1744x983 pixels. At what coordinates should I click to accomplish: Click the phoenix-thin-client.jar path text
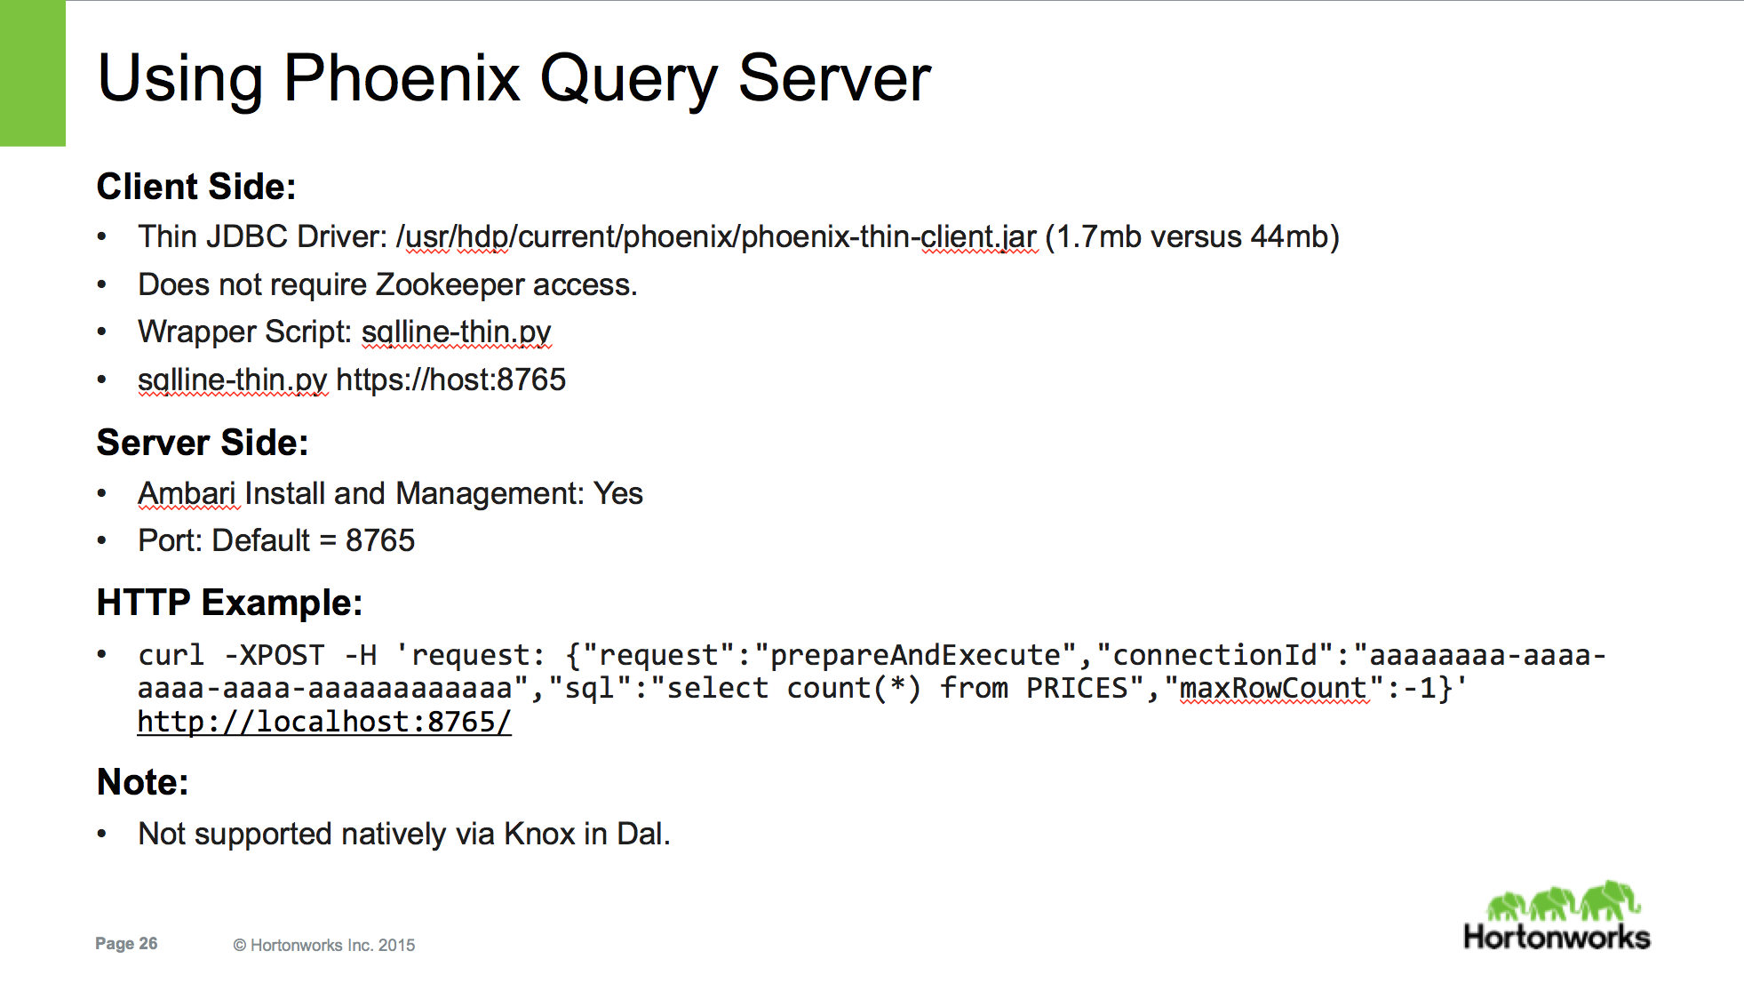(x=716, y=236)
